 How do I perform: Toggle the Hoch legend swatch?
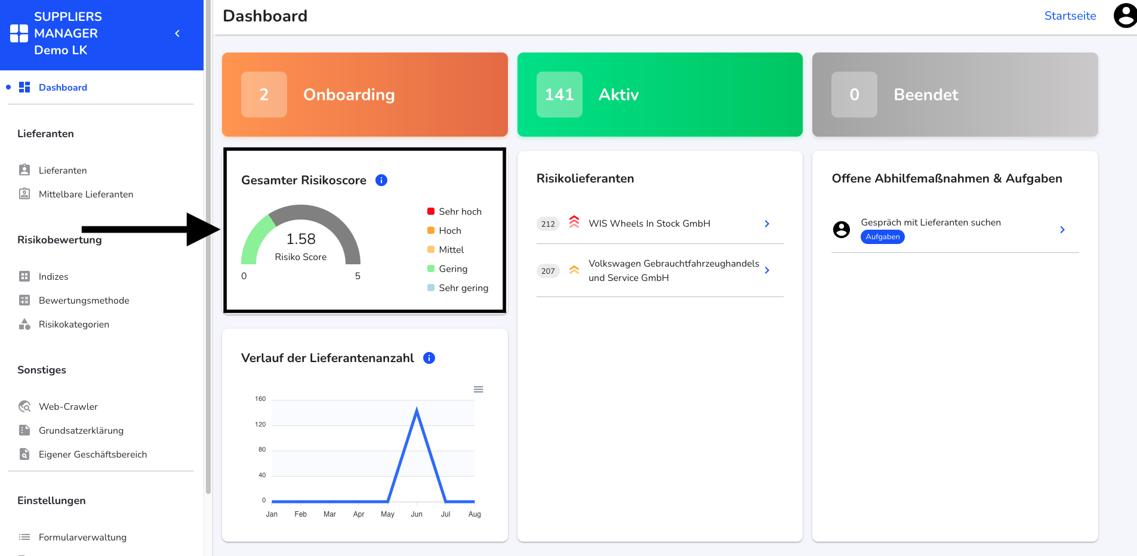[x=431, y=230]
